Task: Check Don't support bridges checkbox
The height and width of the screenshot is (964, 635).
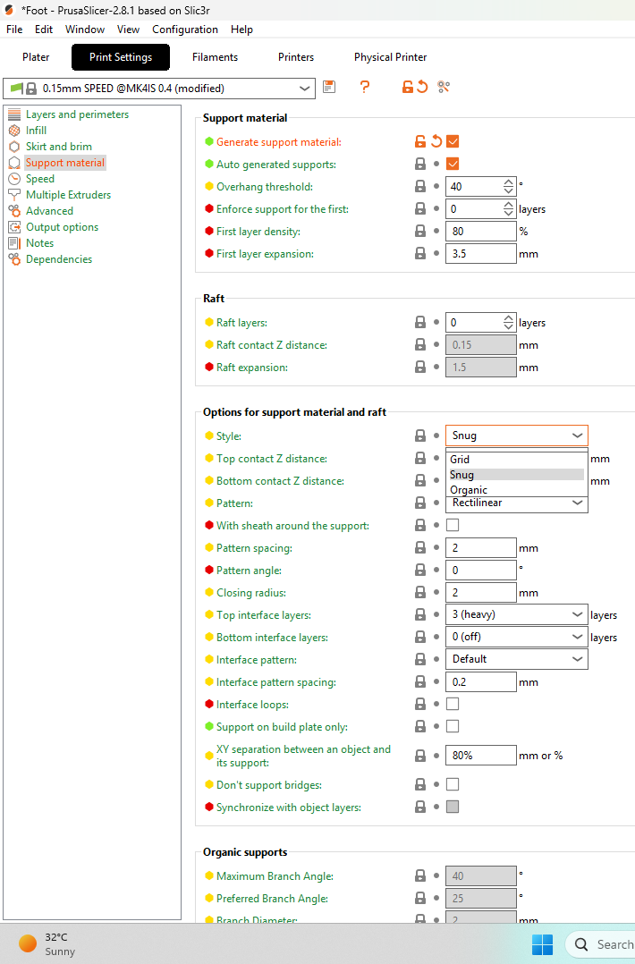Action: tap(453, 784)
